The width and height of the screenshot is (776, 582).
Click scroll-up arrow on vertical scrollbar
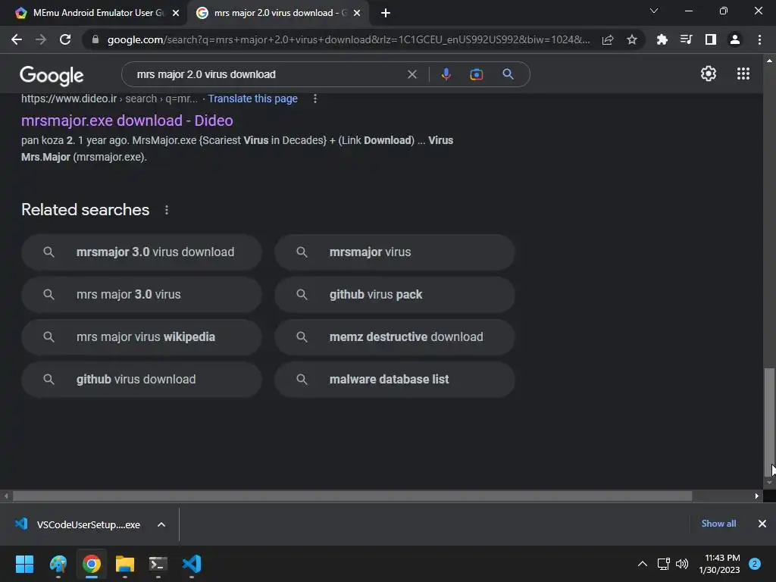pos(769,61)
